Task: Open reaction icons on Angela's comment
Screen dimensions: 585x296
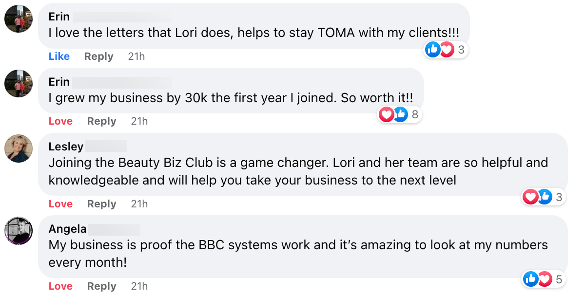Action: click(537, 279)
